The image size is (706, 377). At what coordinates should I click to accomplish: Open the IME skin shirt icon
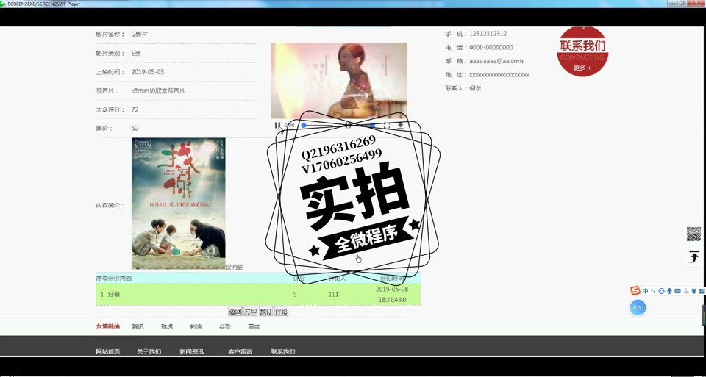click(693, 291)
